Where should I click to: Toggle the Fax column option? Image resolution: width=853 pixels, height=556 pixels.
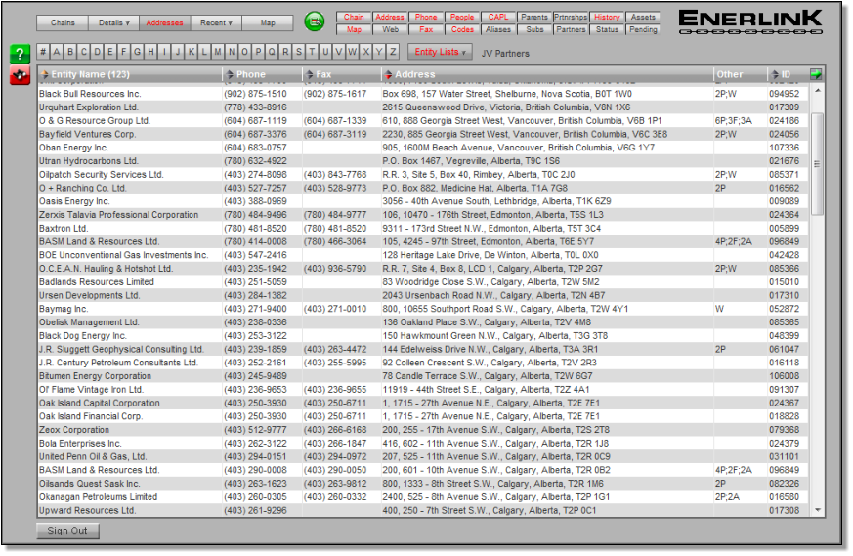426,29
